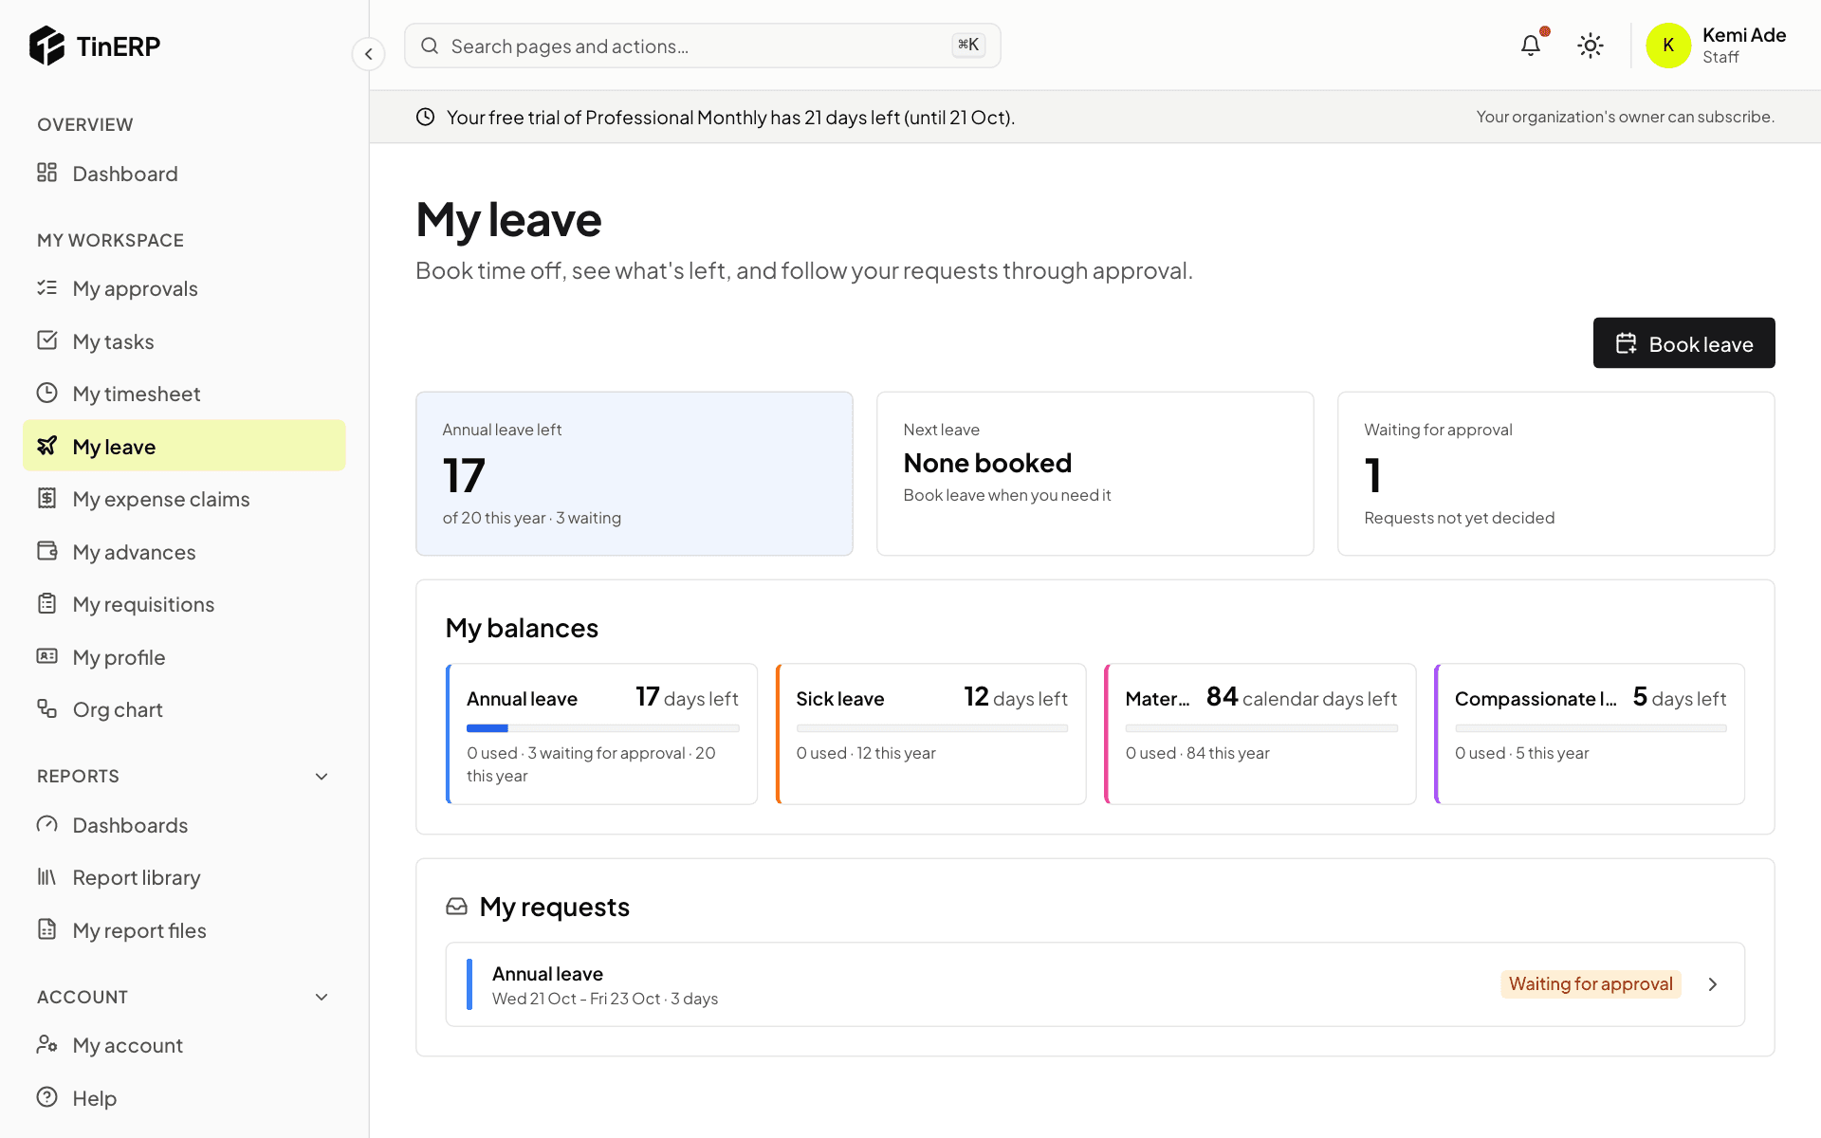1821x1138 pixels.
Task: Click the My account user-gear icon
Action: [x=47, y=1044]
